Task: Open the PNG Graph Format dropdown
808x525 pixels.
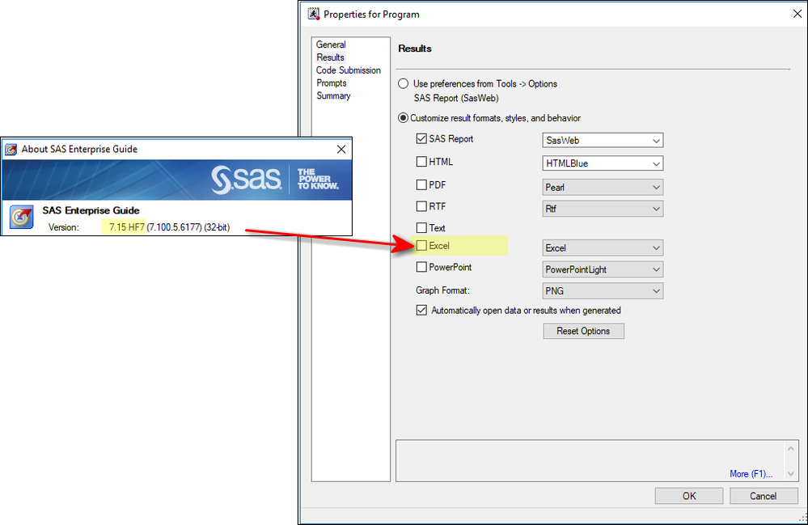Action: [x=603, y=290]
